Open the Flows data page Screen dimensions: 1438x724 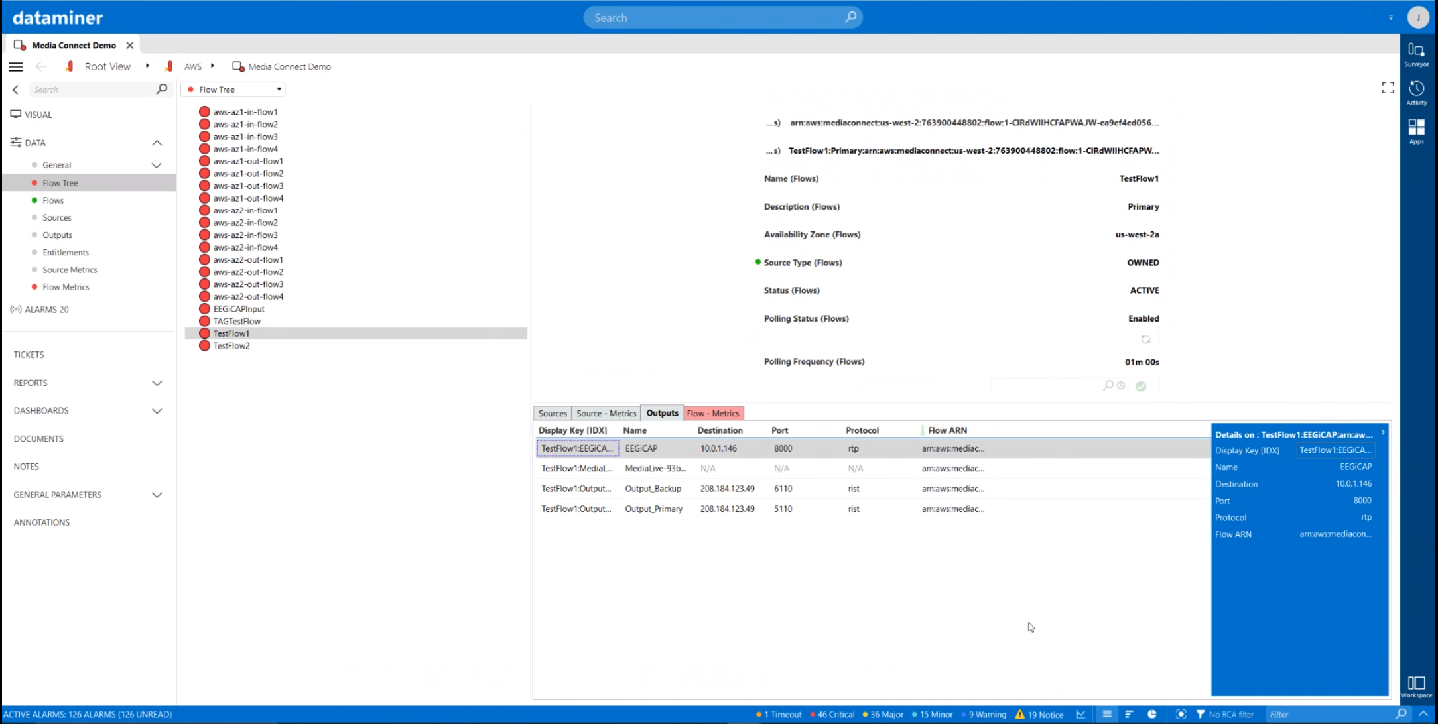click(x=53, y=200)
